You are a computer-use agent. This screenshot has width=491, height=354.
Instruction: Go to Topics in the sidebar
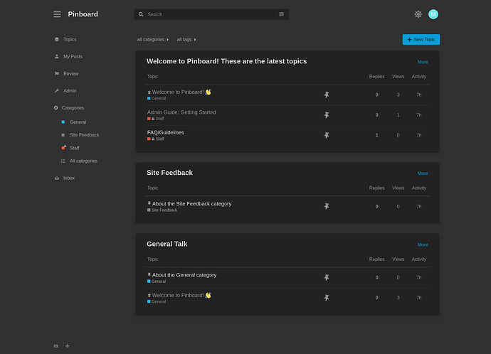point(69,40)
